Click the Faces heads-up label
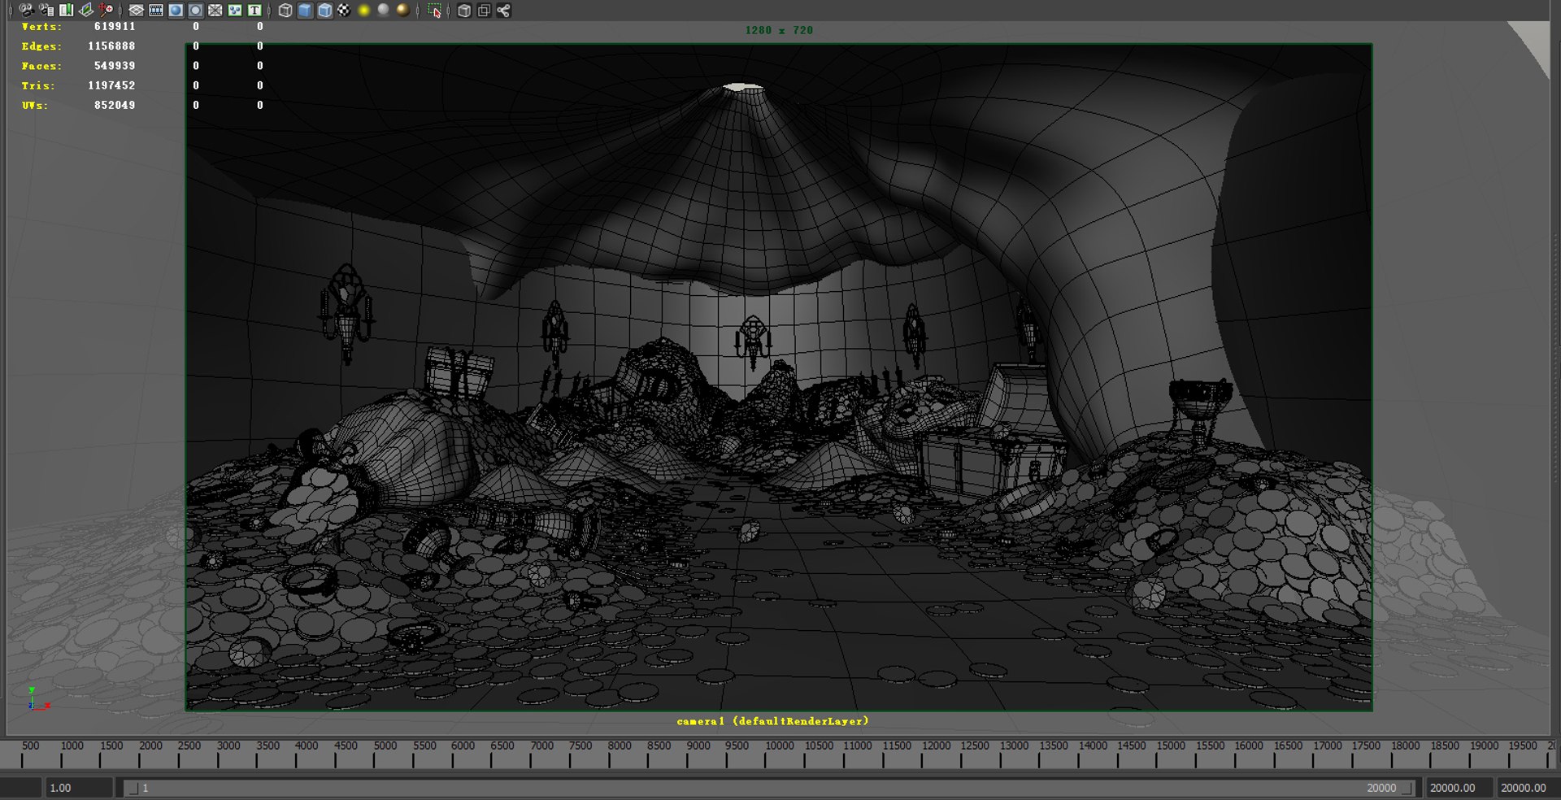This screenshot has width=1561, height=800. tap(41, 66)
